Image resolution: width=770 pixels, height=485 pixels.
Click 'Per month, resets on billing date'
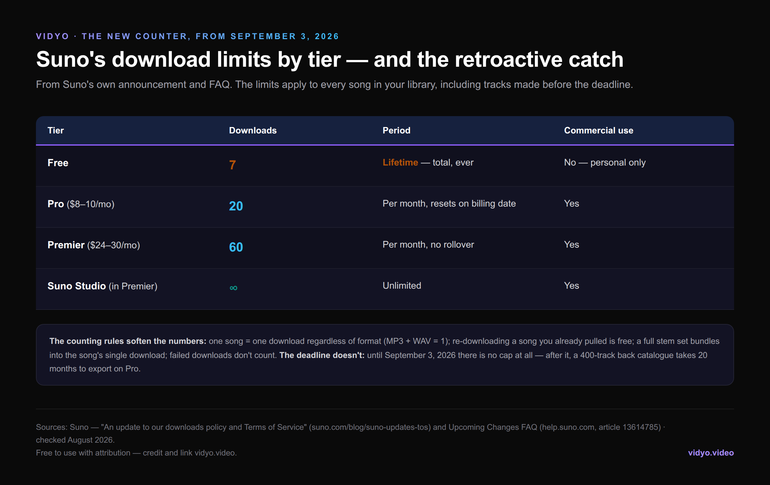[449, 203]
